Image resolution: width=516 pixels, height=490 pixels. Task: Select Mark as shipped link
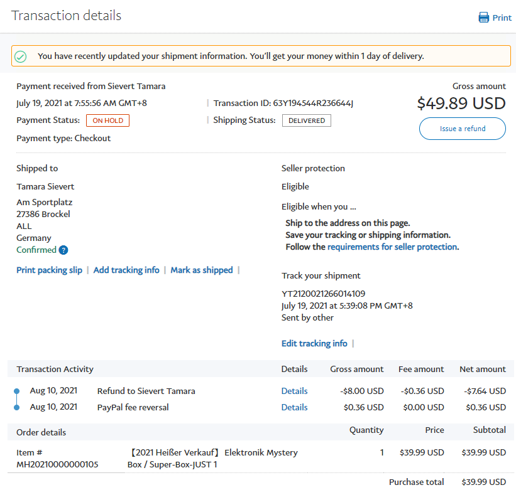201,270
